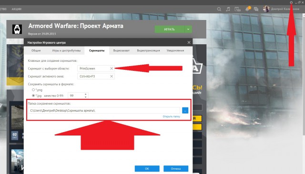Open the chat messages icon
This screenshot has width=305, height=174.
pos(256,9)
